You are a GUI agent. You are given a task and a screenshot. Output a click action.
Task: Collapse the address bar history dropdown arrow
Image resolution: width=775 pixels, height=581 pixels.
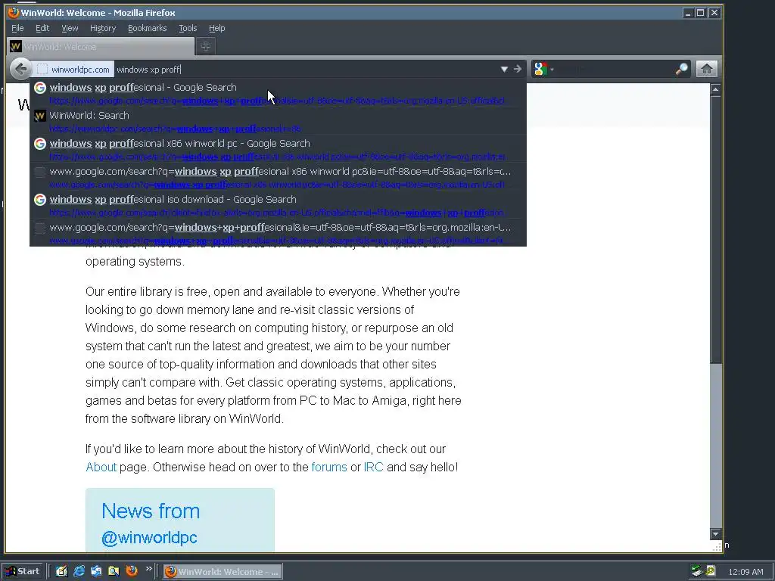pyautogui.click(x=504, y=69)
